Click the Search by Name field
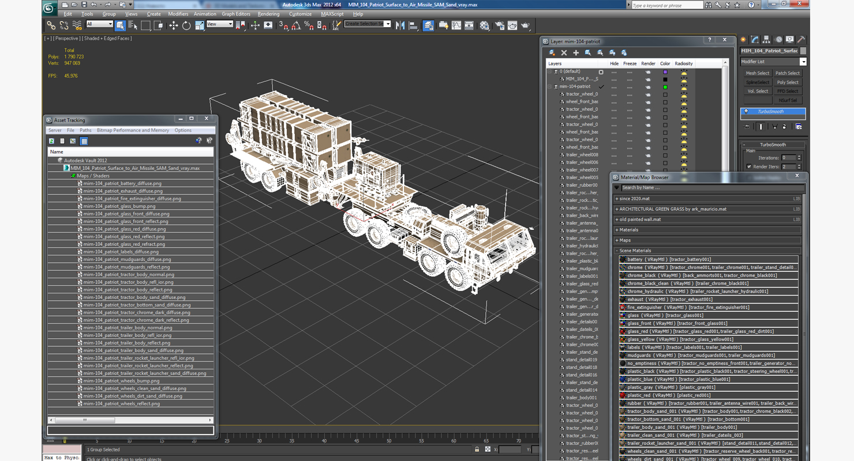 [x=710, y=187]
